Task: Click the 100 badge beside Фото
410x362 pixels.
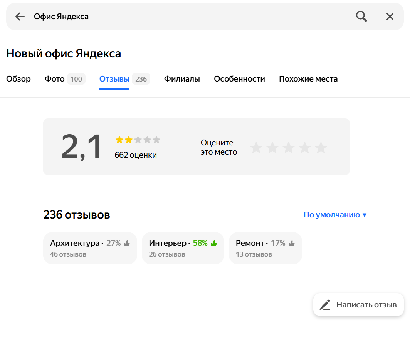Action: [76, 79]
